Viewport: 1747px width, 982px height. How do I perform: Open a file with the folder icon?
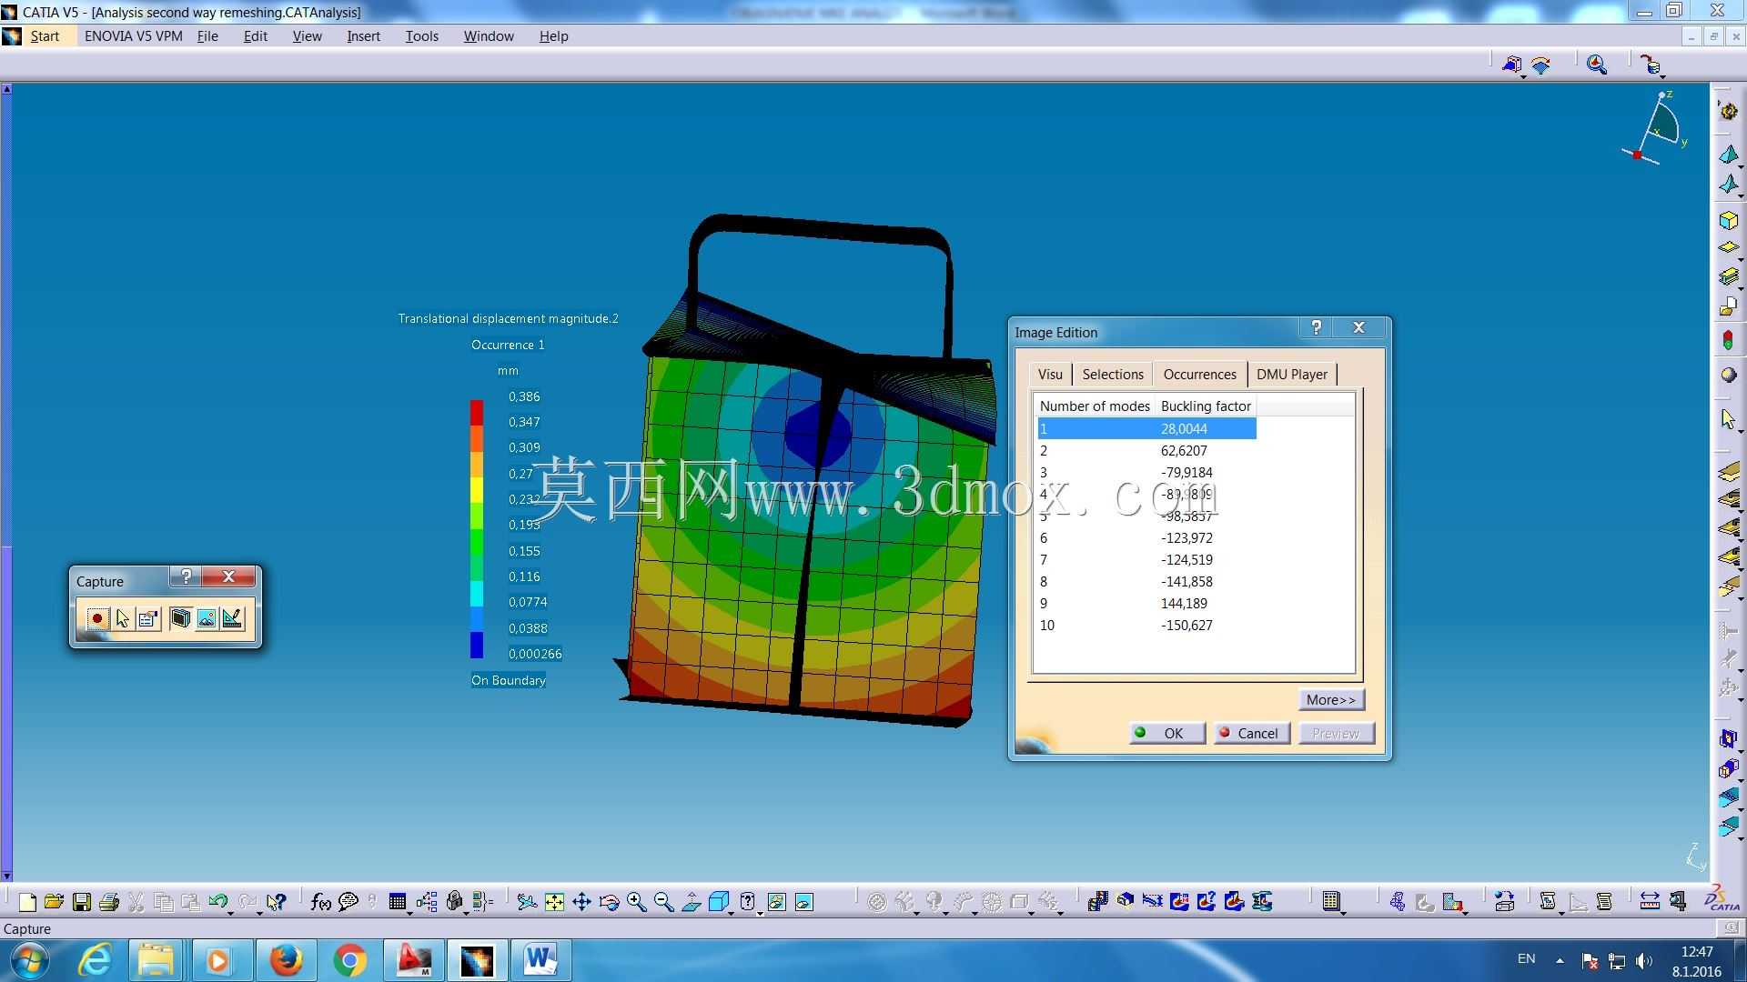click(x=54, y=902)
